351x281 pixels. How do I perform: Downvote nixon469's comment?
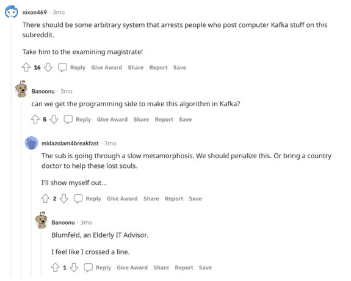(48, 67)
